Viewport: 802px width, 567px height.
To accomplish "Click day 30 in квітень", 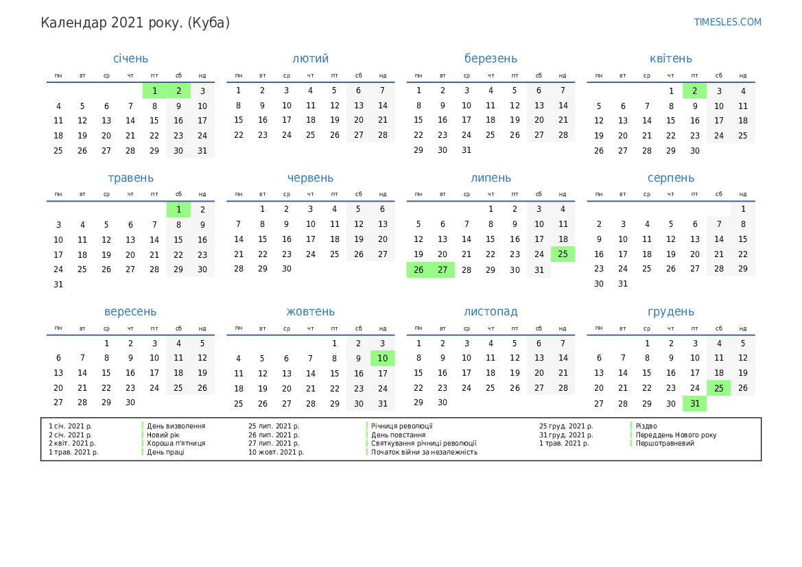I will coord(694,151).
